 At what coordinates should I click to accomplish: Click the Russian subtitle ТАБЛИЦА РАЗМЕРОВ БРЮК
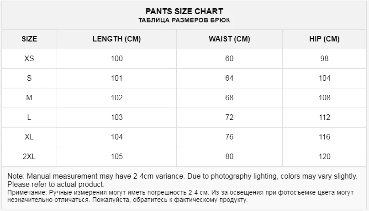point(184,21)
